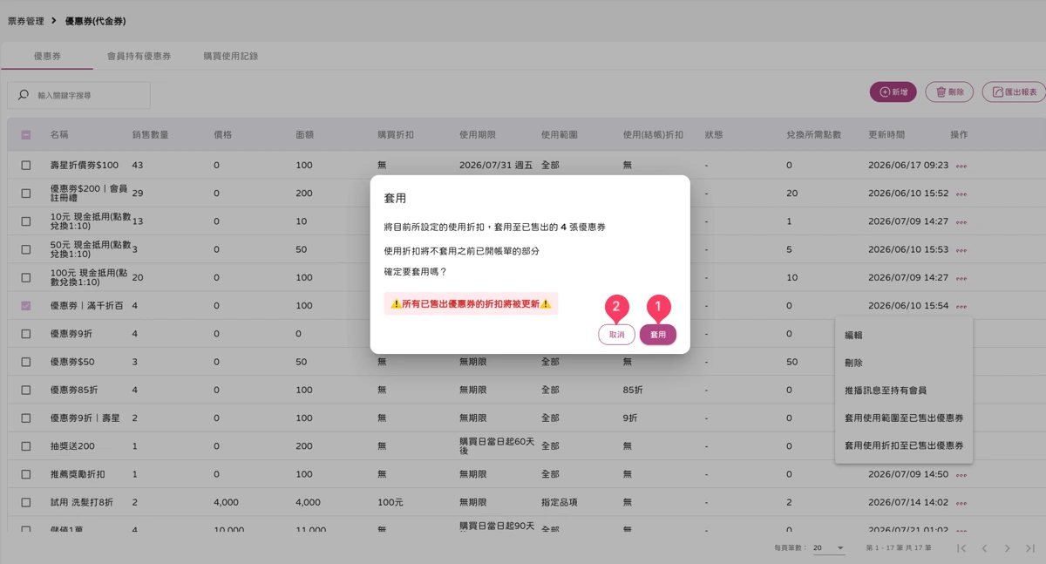Viewport: 1046px width, 564px height.
Task: Select 推播訊息至持有會員 menu entry
Action: (904, 391)
